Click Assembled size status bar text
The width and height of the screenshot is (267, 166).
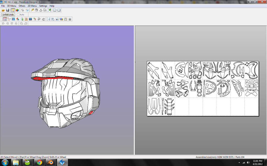click(220, 157)
